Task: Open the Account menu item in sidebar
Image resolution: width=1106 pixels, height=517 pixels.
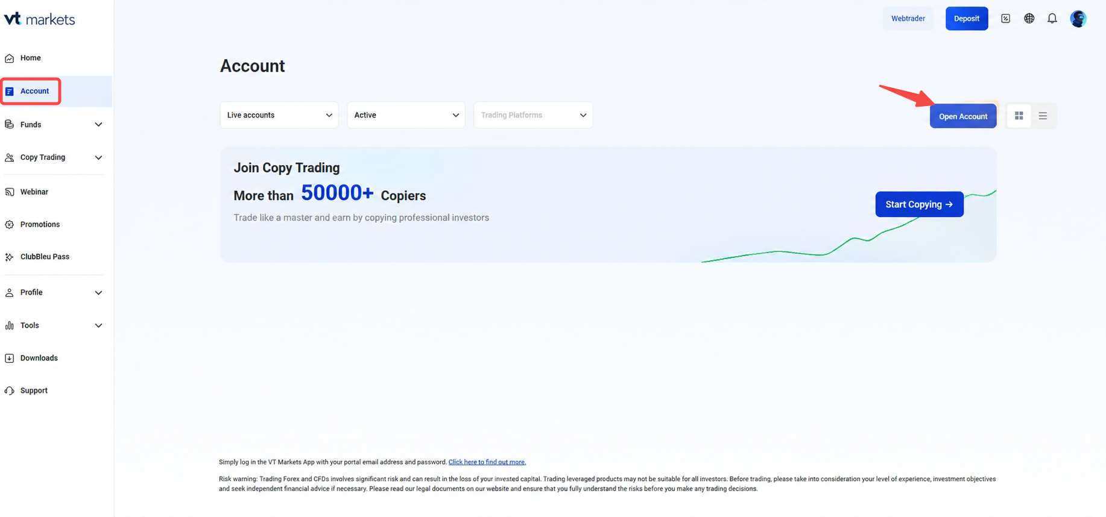Action: click(56, 91)
